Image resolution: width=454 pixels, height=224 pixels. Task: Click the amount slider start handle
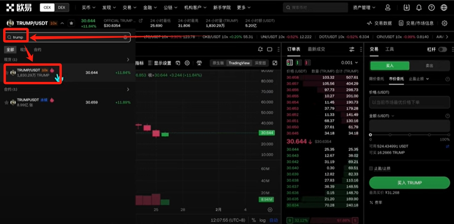tap(370, 135)
